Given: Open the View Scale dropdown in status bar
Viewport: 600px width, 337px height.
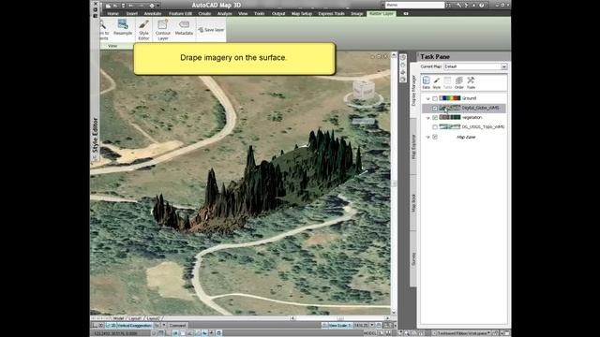Looking at the screenshot, I should coord(371,326).
